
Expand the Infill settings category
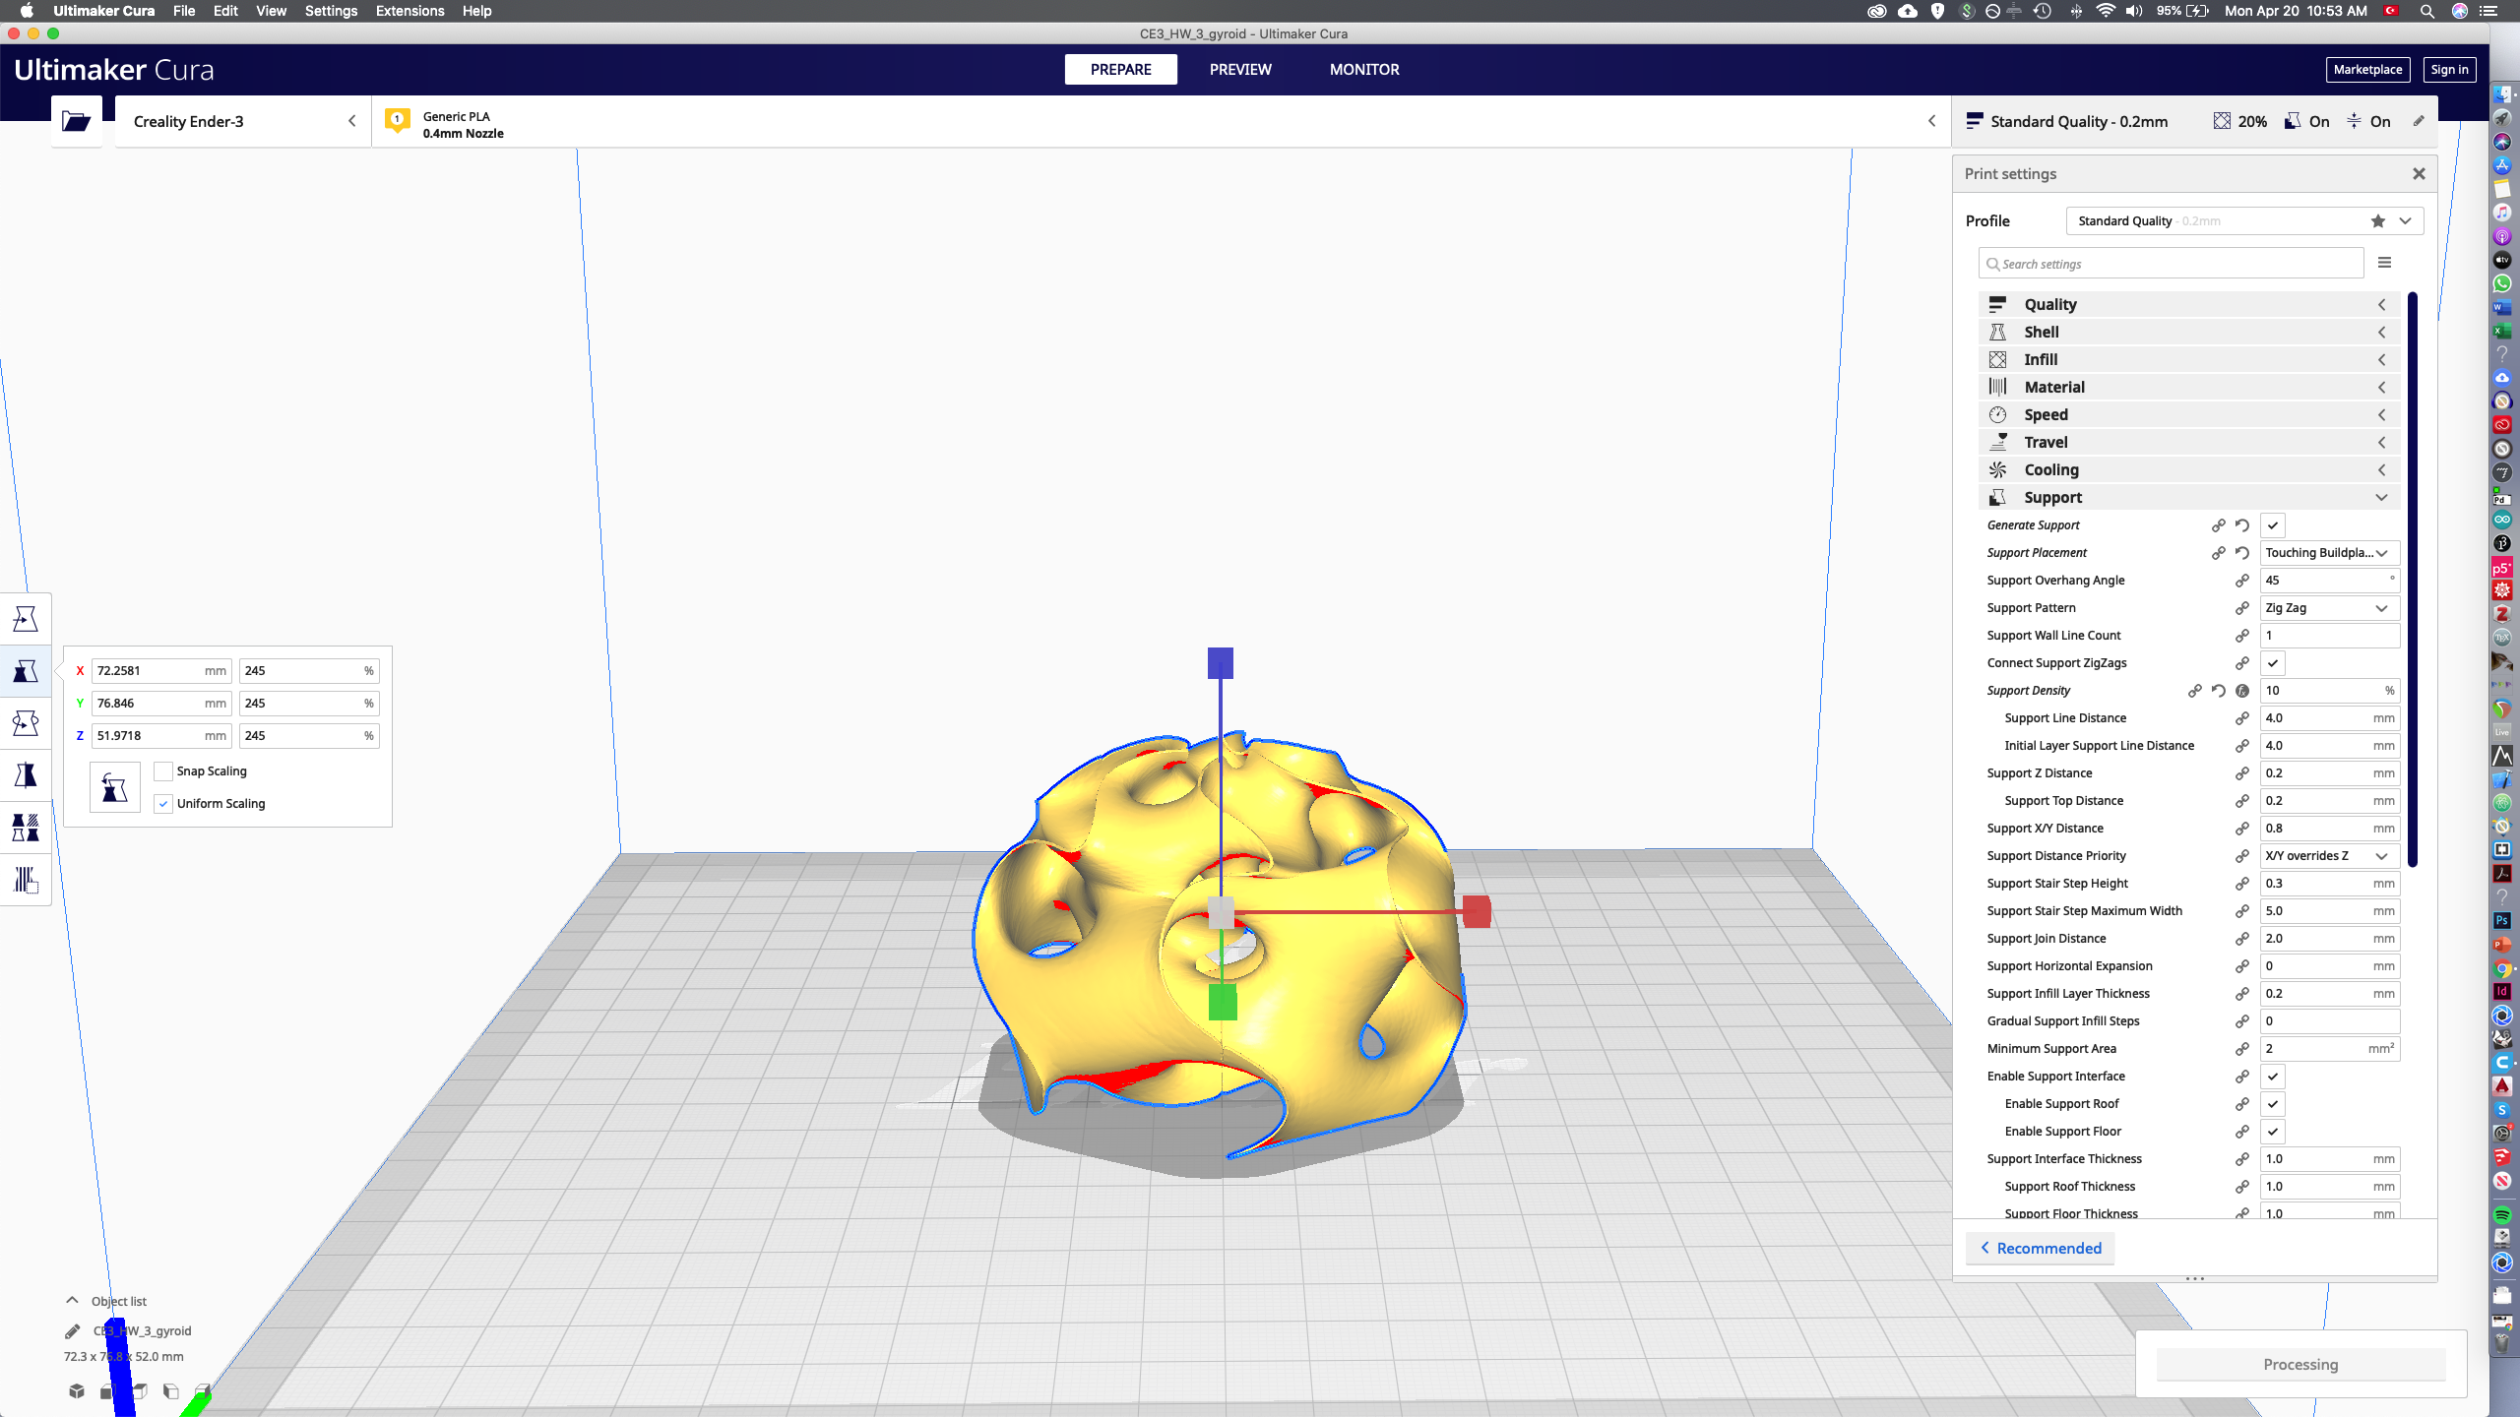[x=2188, y=360]
